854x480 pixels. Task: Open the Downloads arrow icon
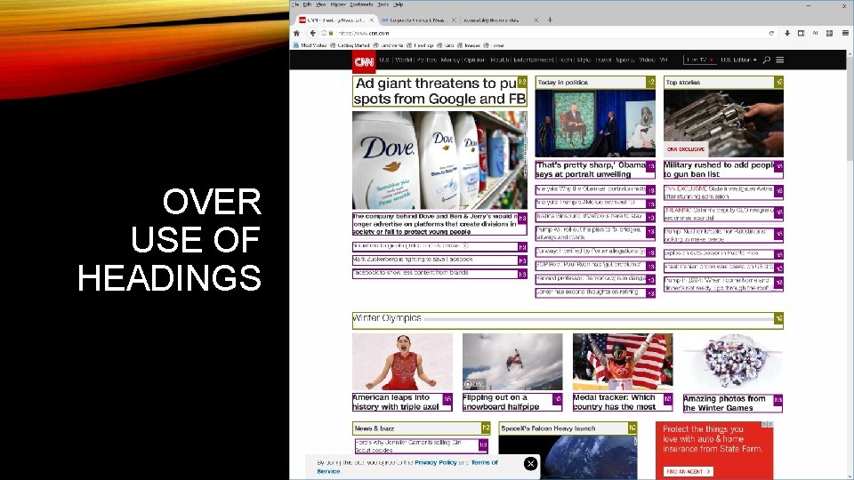point(787,33)
